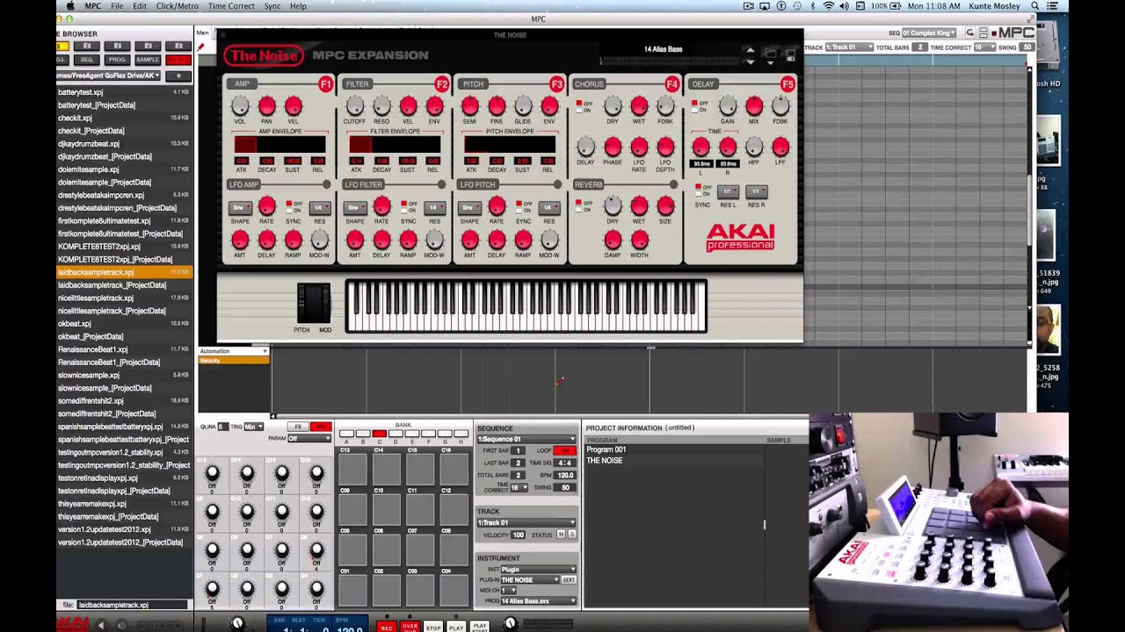Select the F1 AMP section badge
This screenshot has width=1125, height=632.
pos(325,84)
